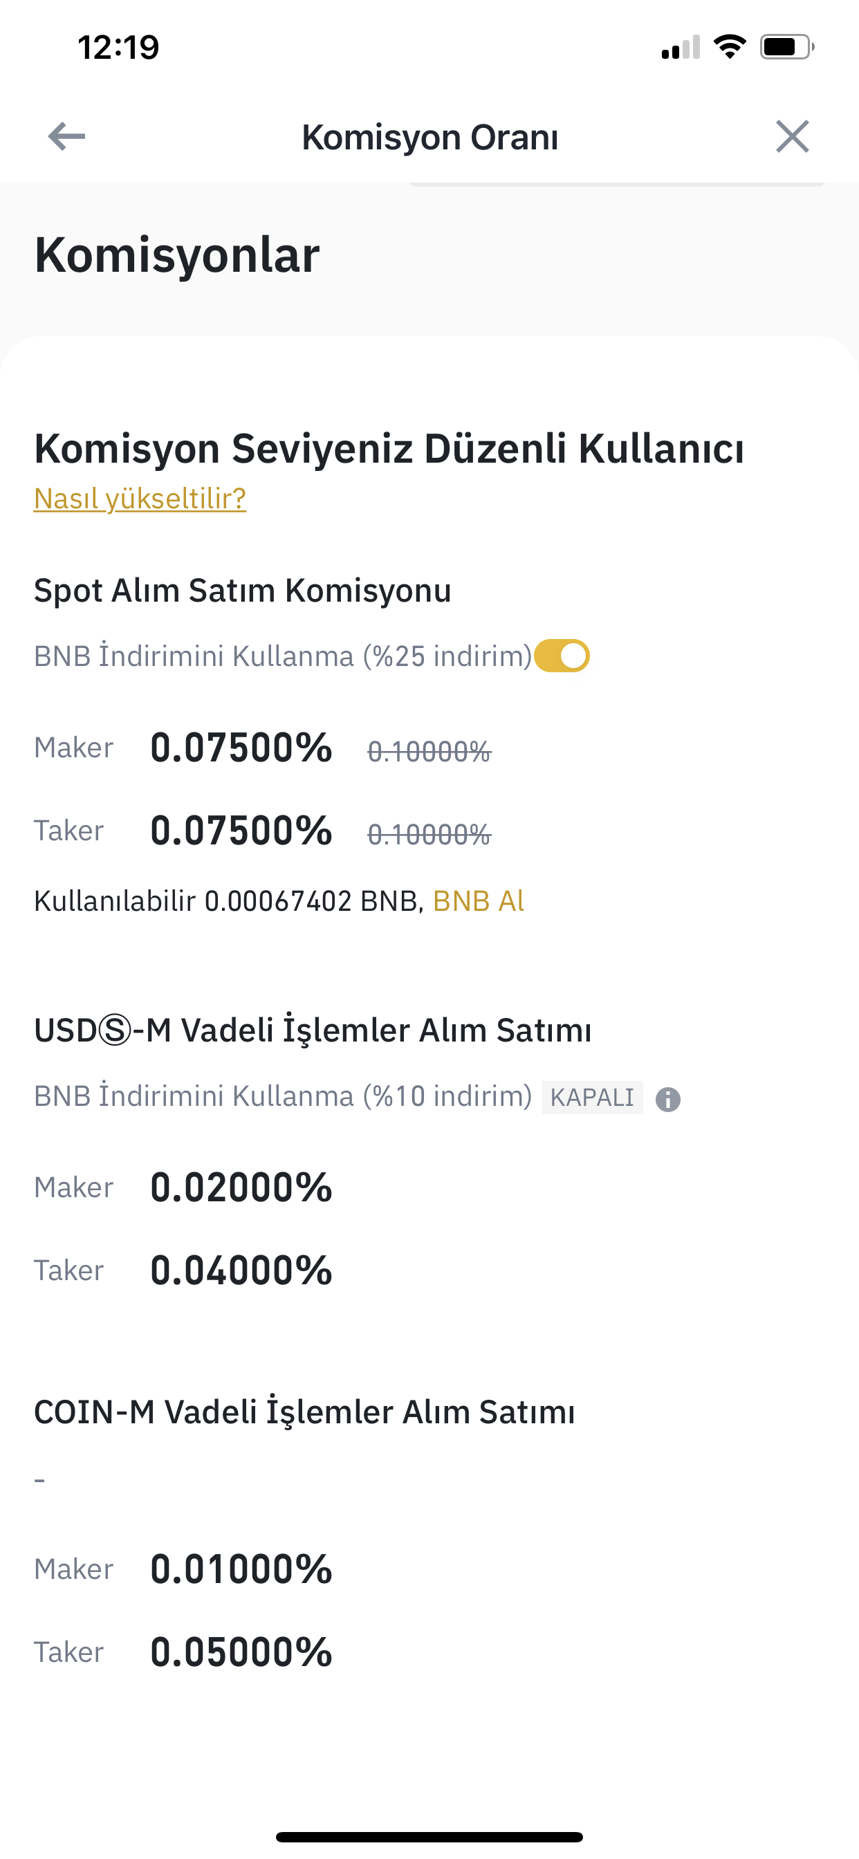
Task: Tap the 'Spot Alım Satım Komisyonu' heading
Action: 243,591
